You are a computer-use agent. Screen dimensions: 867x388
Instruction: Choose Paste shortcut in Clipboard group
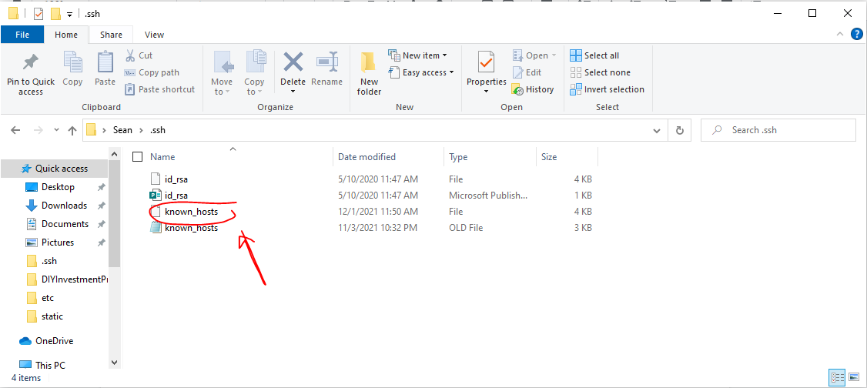coord(160,89)
